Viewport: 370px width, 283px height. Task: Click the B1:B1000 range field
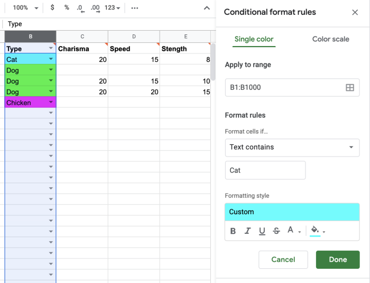(292, 87)
